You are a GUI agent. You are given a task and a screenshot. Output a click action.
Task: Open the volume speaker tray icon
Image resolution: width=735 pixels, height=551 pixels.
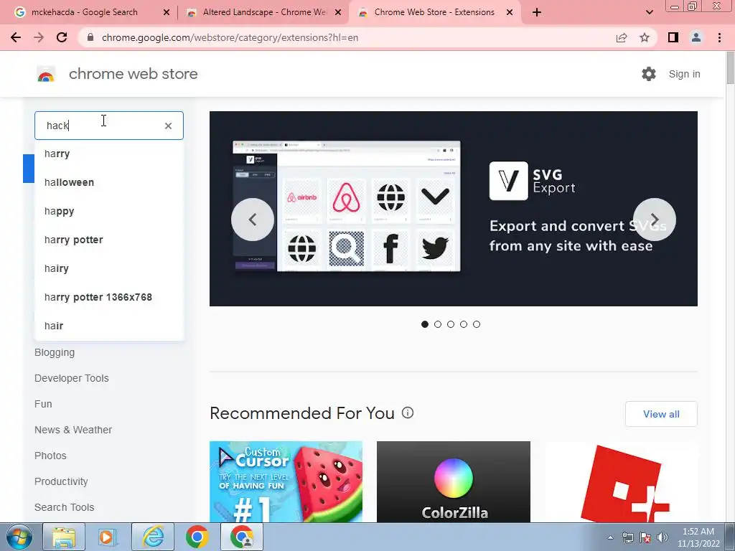coord(663,537)
